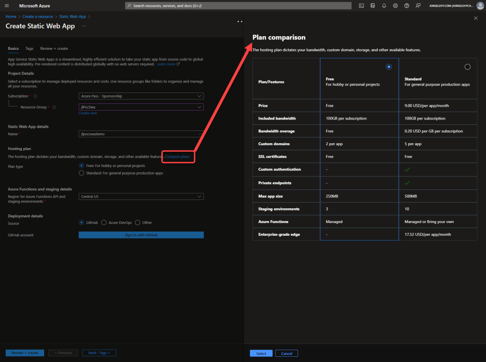Choose Other as deployment source
The height and width of the screenshot is (362, 486).
tap(138, 223)
